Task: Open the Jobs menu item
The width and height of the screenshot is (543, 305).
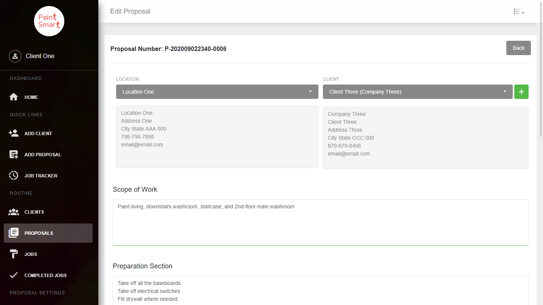Action: tap(31, 254)
